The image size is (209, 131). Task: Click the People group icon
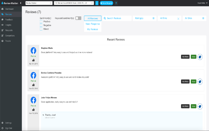[2, 41]
